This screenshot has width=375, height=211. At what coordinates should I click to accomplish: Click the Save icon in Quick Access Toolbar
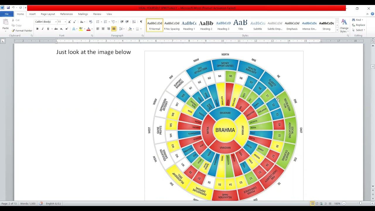click(x=8, y=8)
